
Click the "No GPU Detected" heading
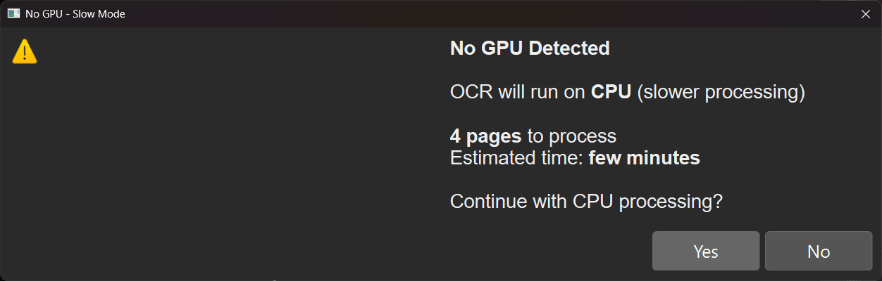tap(530, 48)
